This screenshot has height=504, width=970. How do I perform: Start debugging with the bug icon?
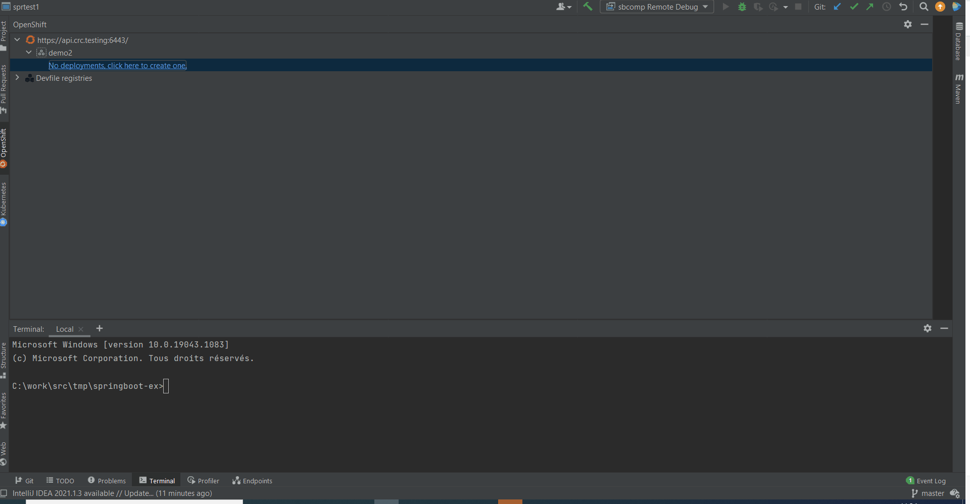pos(742,7)
